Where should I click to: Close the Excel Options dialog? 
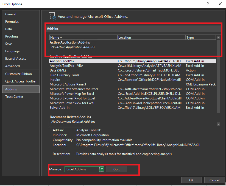point(220,4)
